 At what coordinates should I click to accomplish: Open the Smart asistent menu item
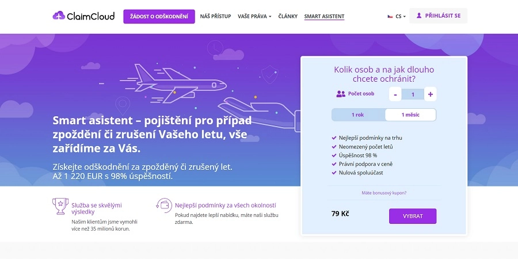point(324,16)
